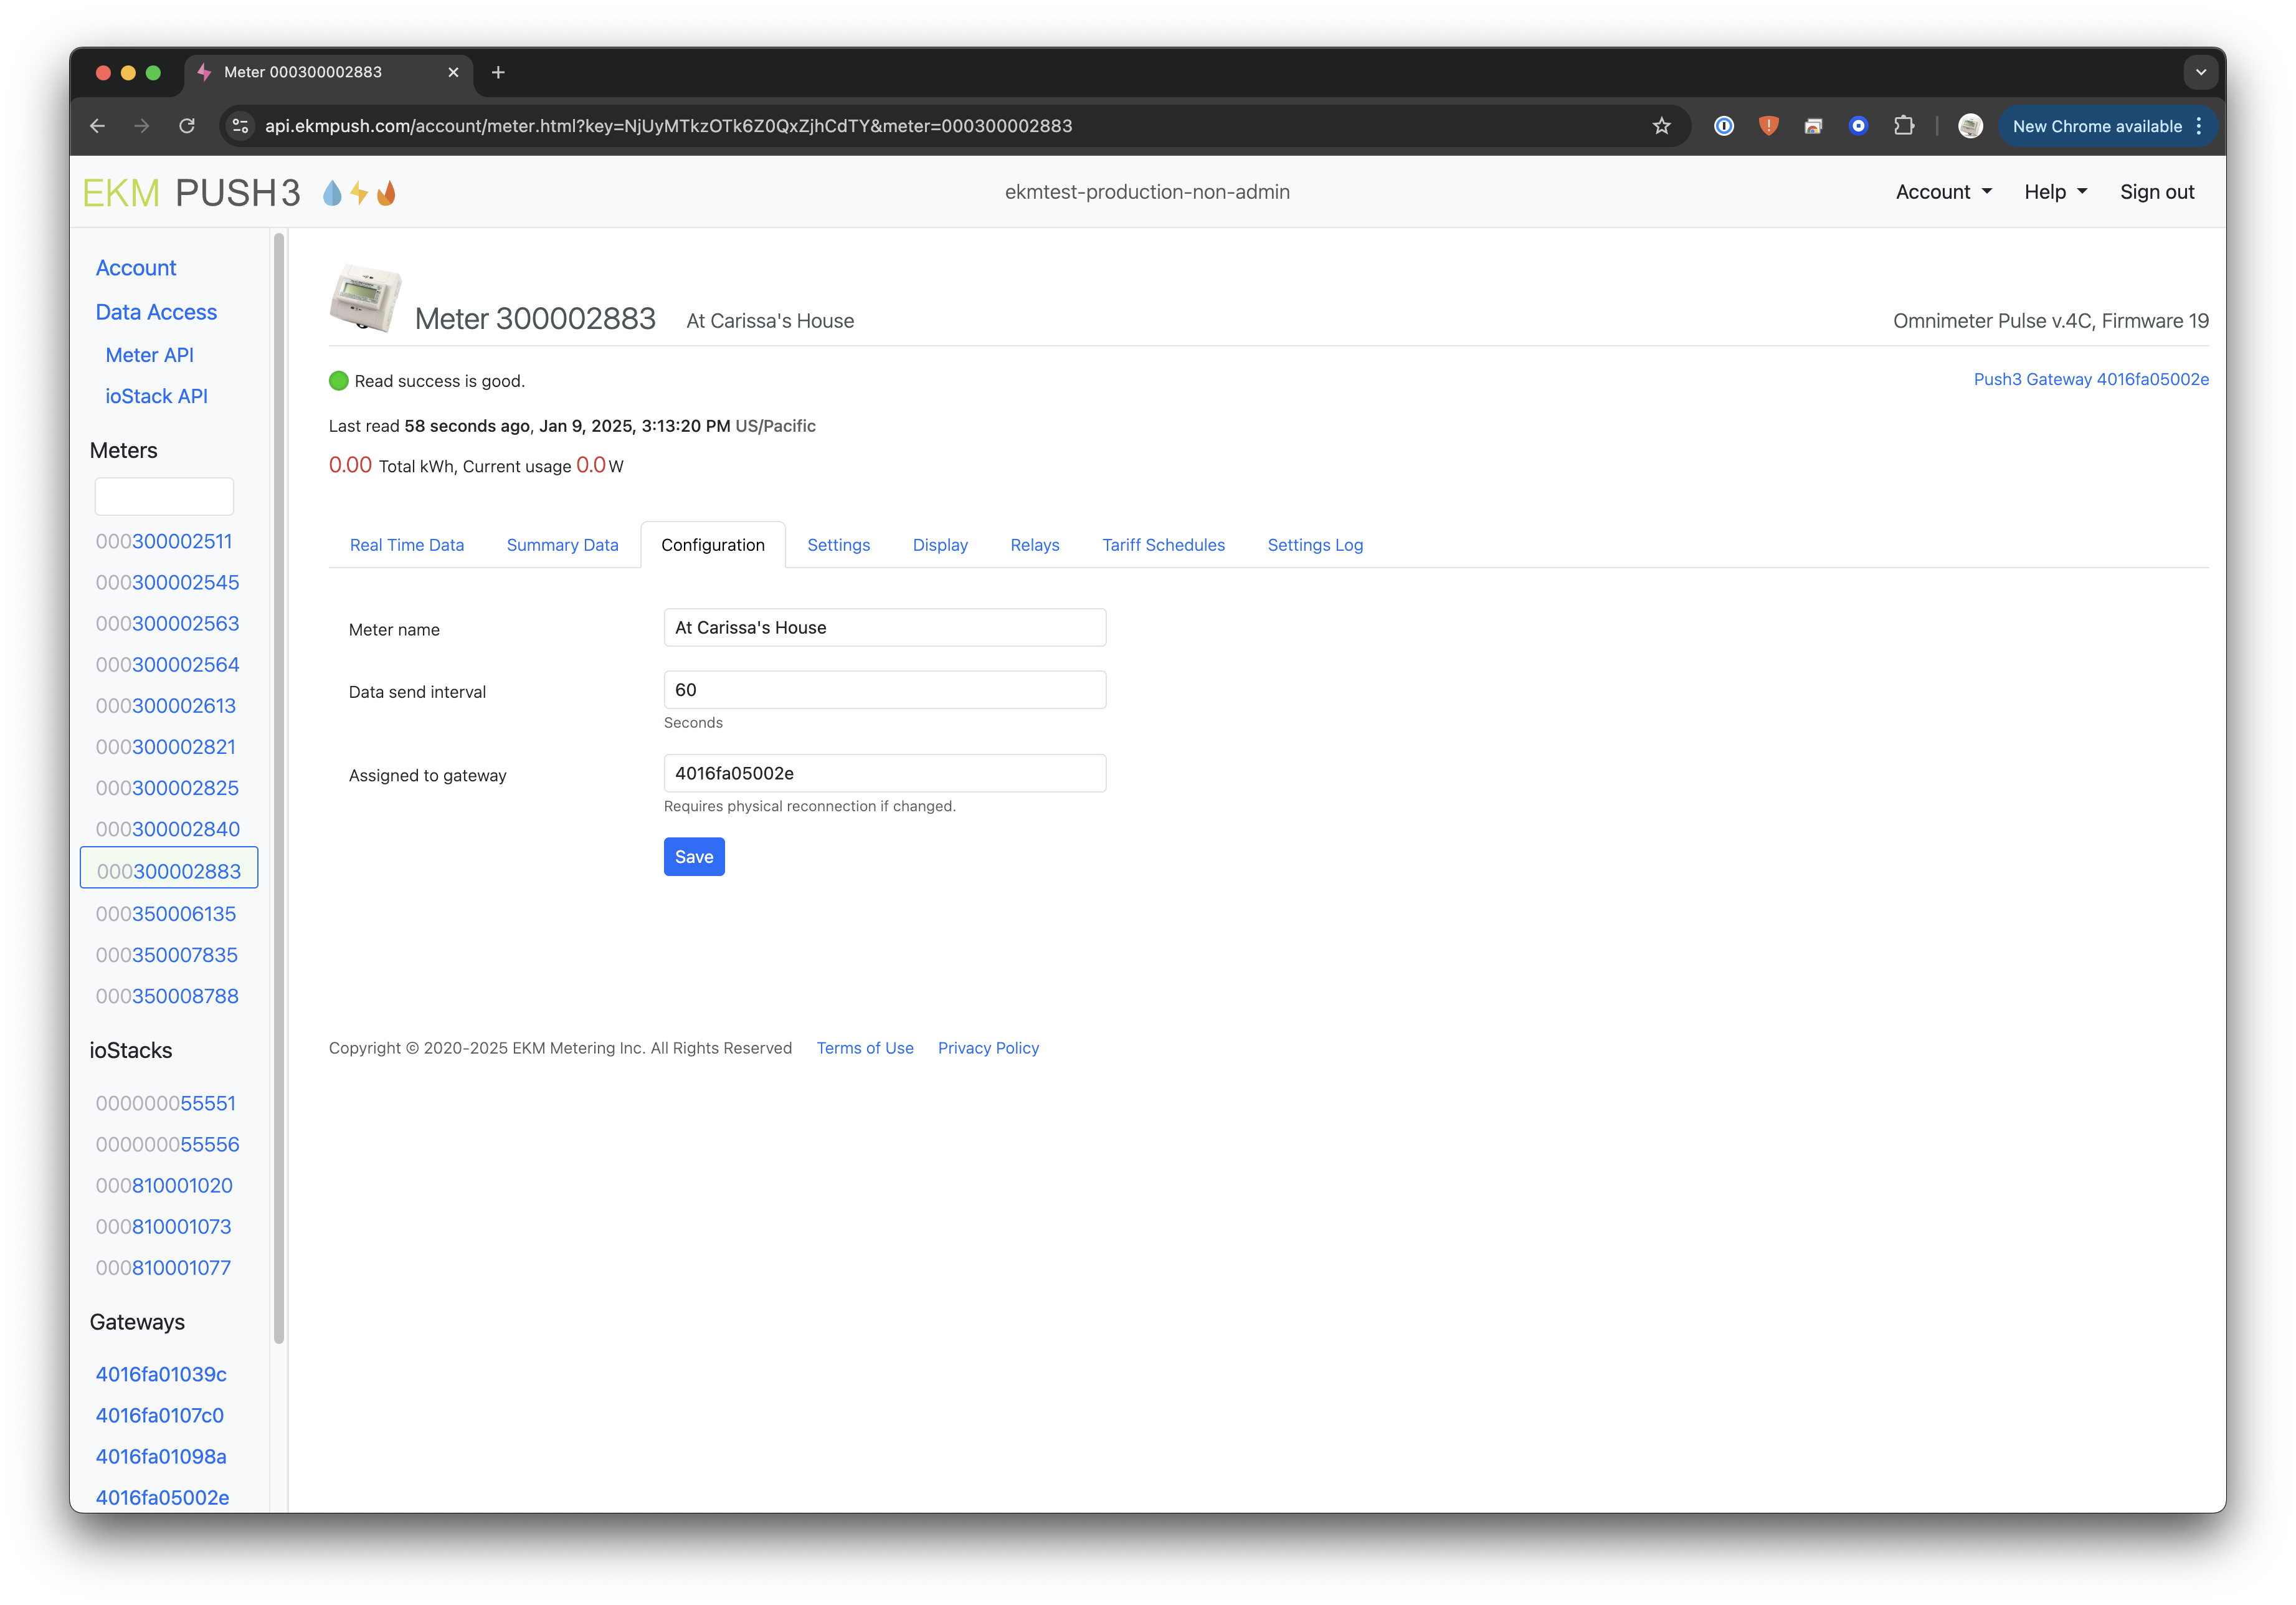2296x1605 pixels.
Task: Click the browser back arrow
Action: coord(97,126)
